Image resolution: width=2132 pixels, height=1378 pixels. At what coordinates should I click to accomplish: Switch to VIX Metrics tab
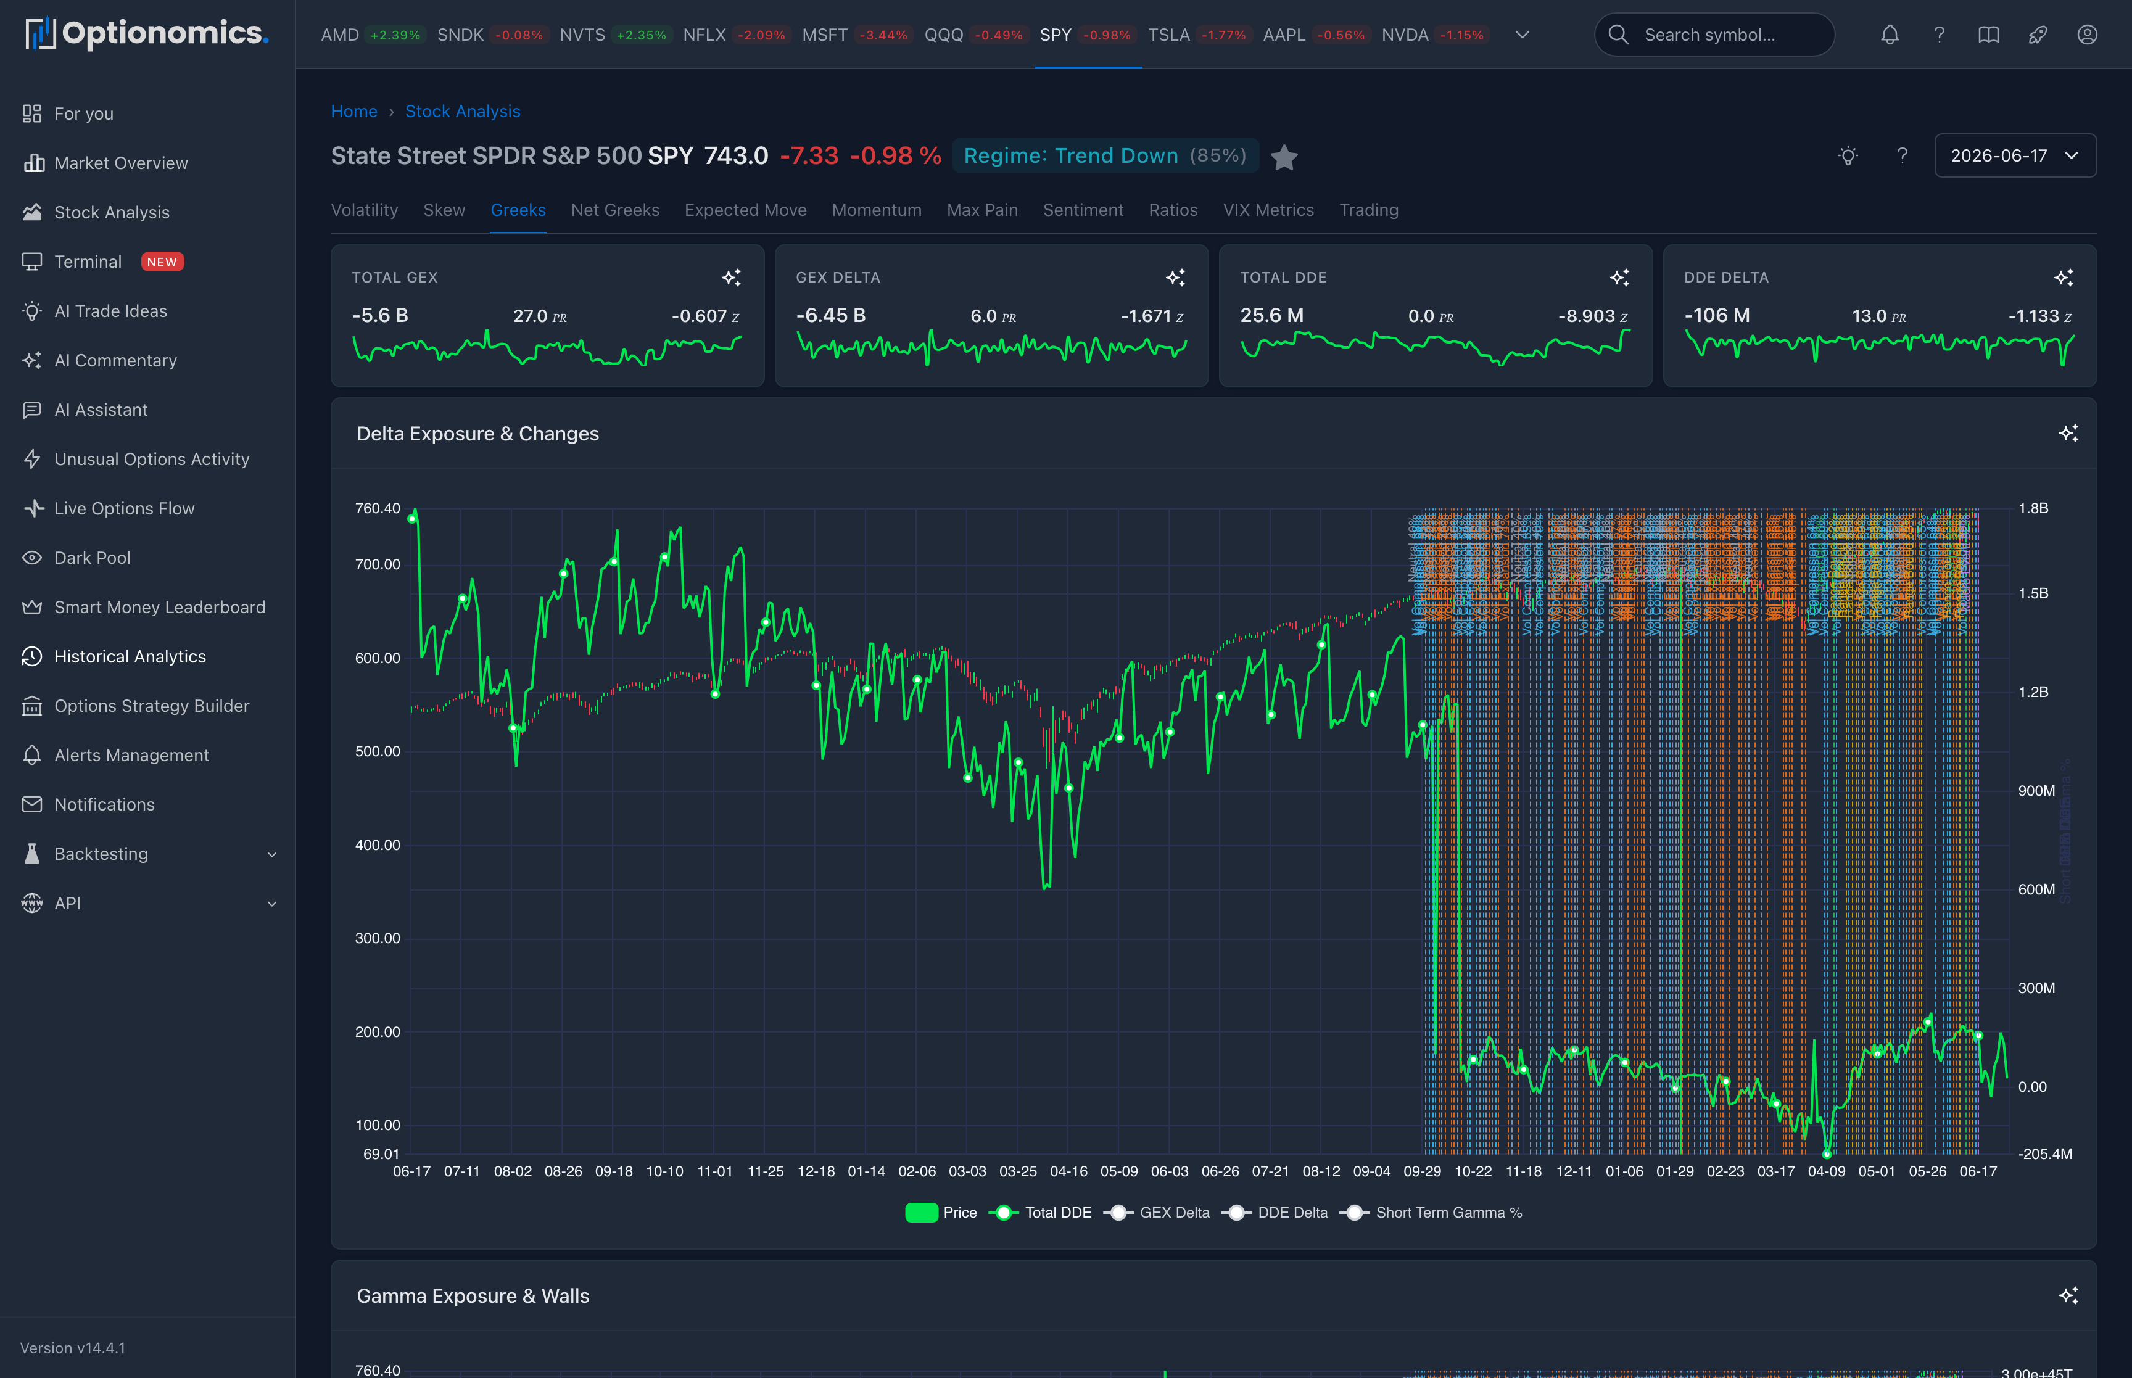[1268, 209]
